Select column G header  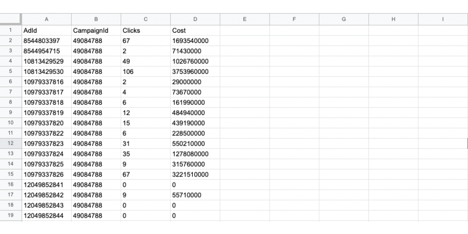pyautogui.click(x=344, y=19)
